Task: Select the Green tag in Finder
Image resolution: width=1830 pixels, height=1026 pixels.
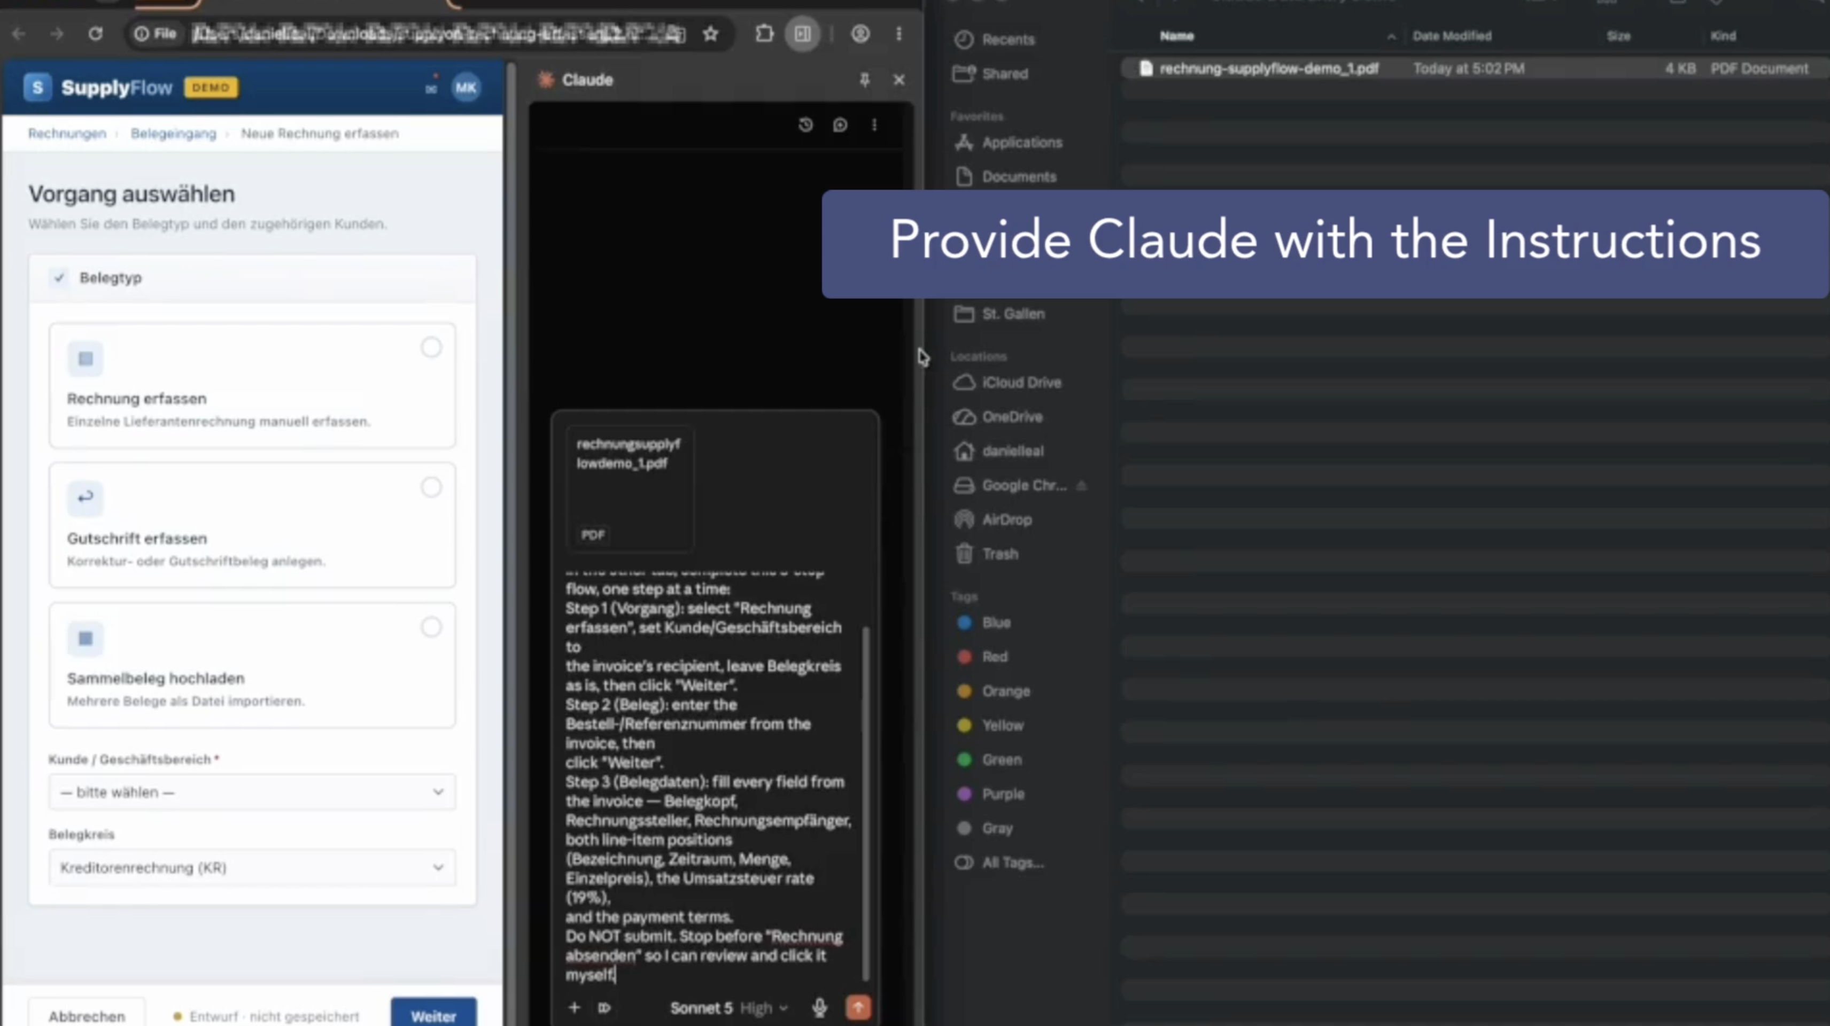Action: (989, 760)
